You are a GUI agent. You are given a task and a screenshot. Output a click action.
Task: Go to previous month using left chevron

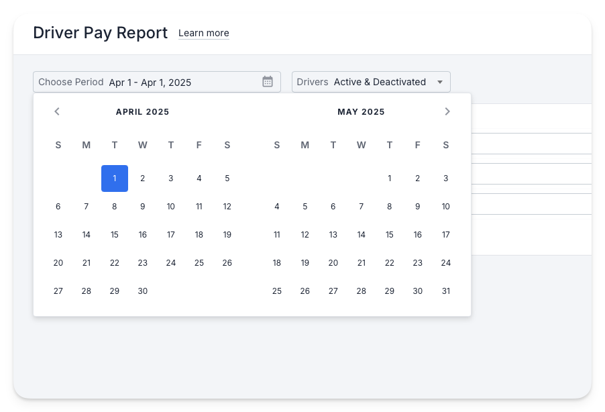57,111
